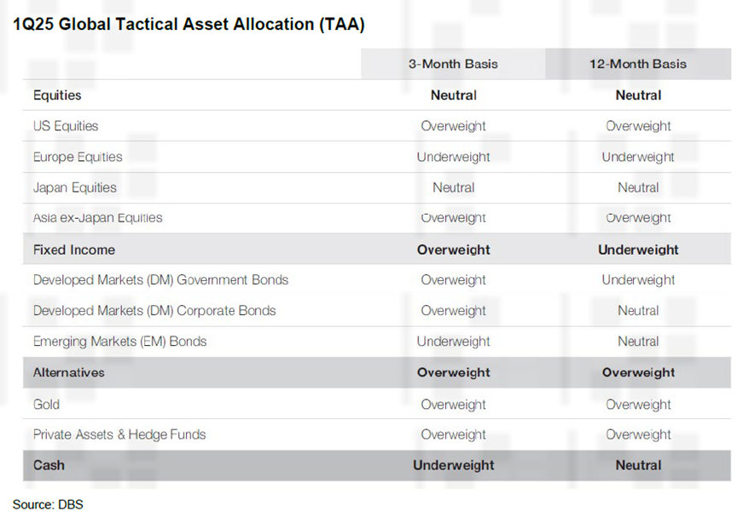Select Alternatives 3-Month "Overweight" value

click(x=454, y=372)
